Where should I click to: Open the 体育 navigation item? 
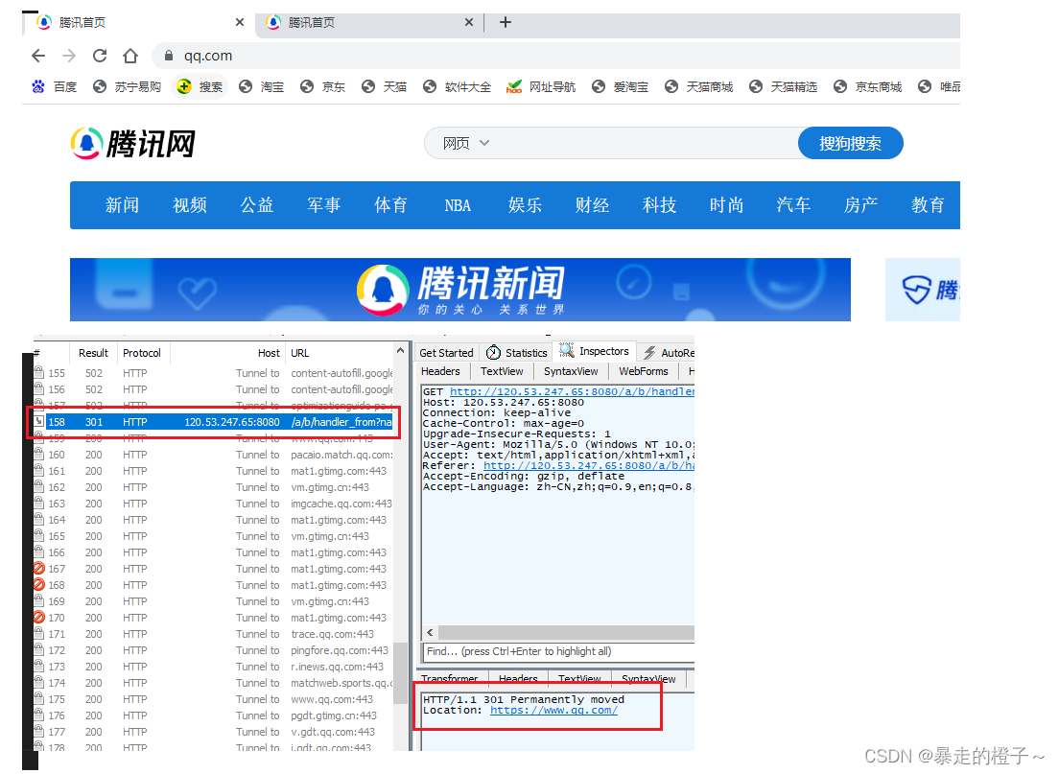click(390, 204)
